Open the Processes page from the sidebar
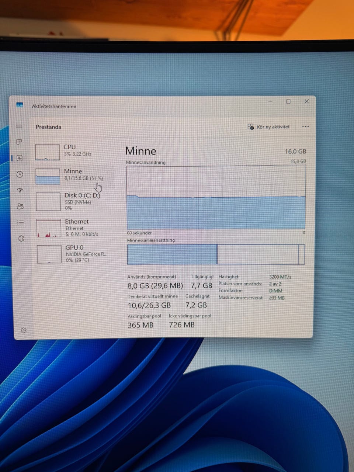The width and height of the screenshot is (354, 472). 19,142
